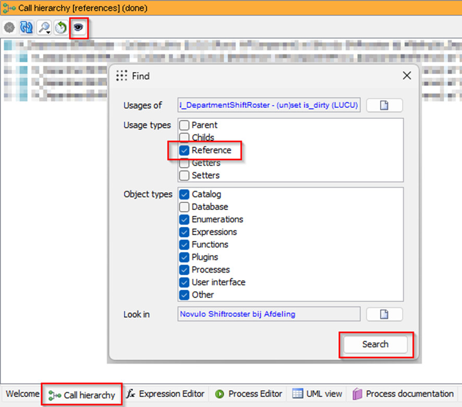Click the Usages of input field
The height and width of the screenshot is (407, 462).
(x=269, y=105)
